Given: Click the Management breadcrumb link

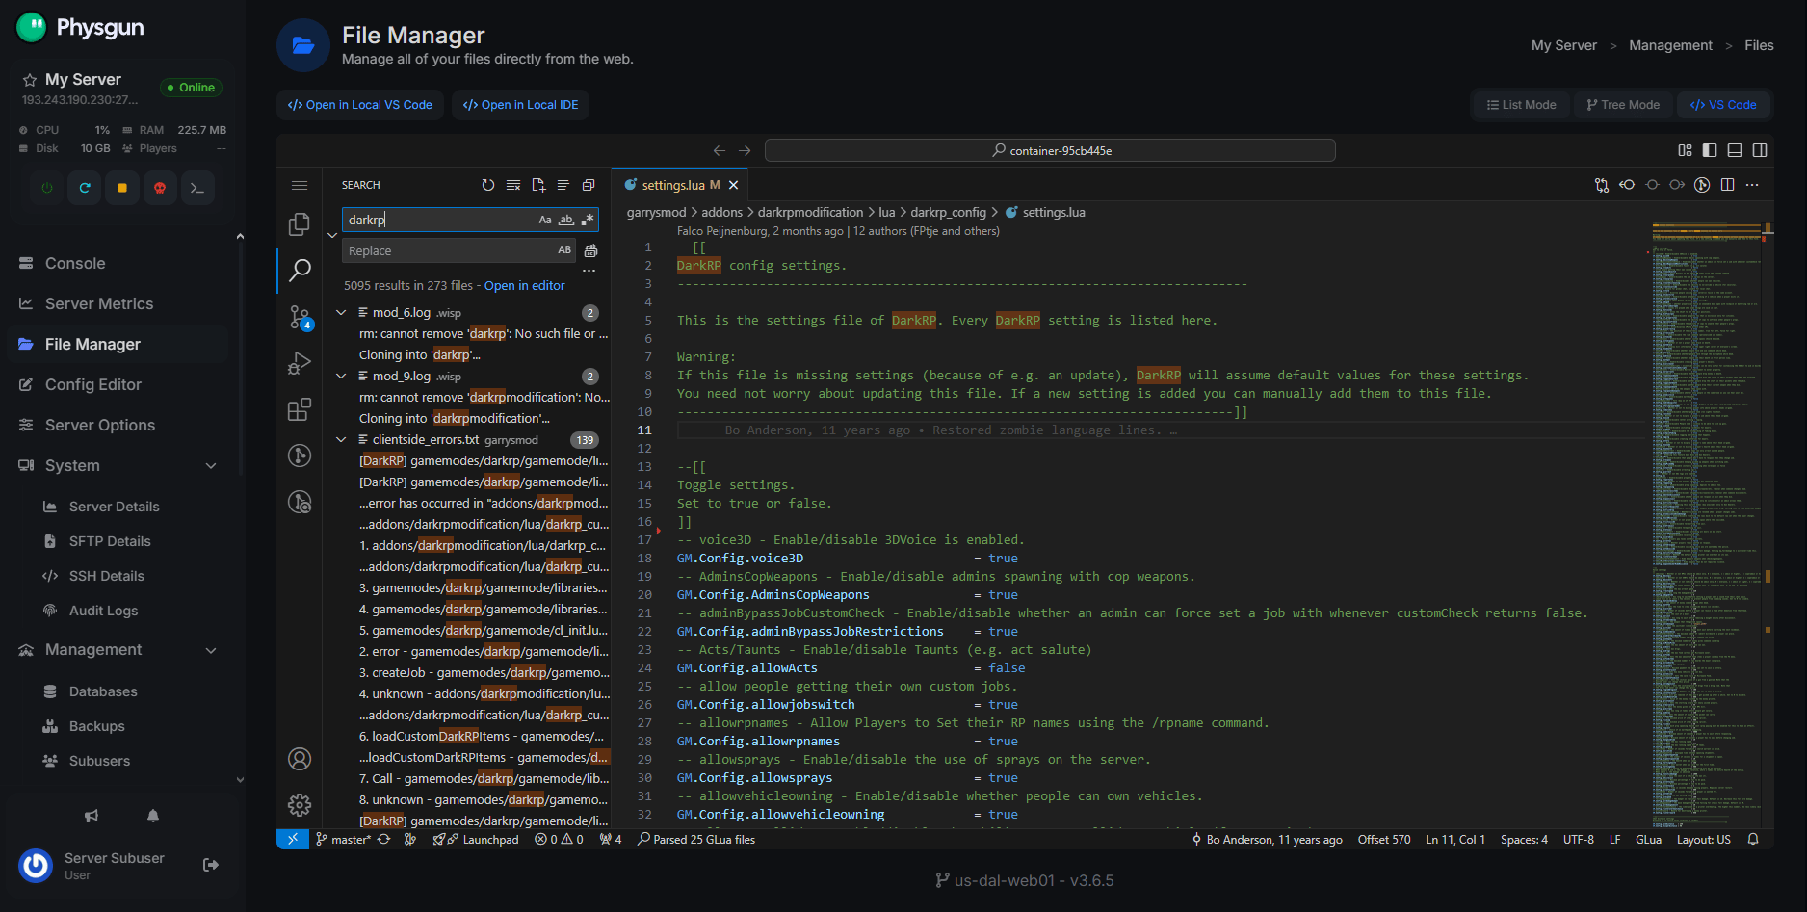Looking at the screenshot, I should point(1670,45).
